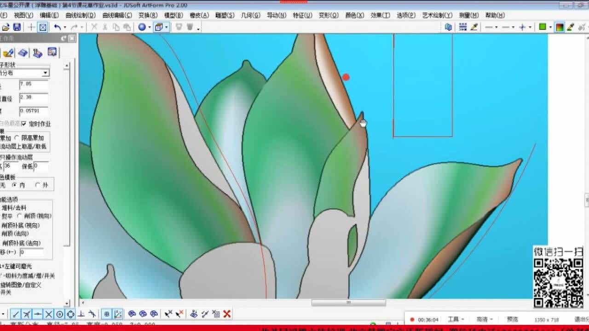Click the grid pattern icon in top-right toolbar

463,27
